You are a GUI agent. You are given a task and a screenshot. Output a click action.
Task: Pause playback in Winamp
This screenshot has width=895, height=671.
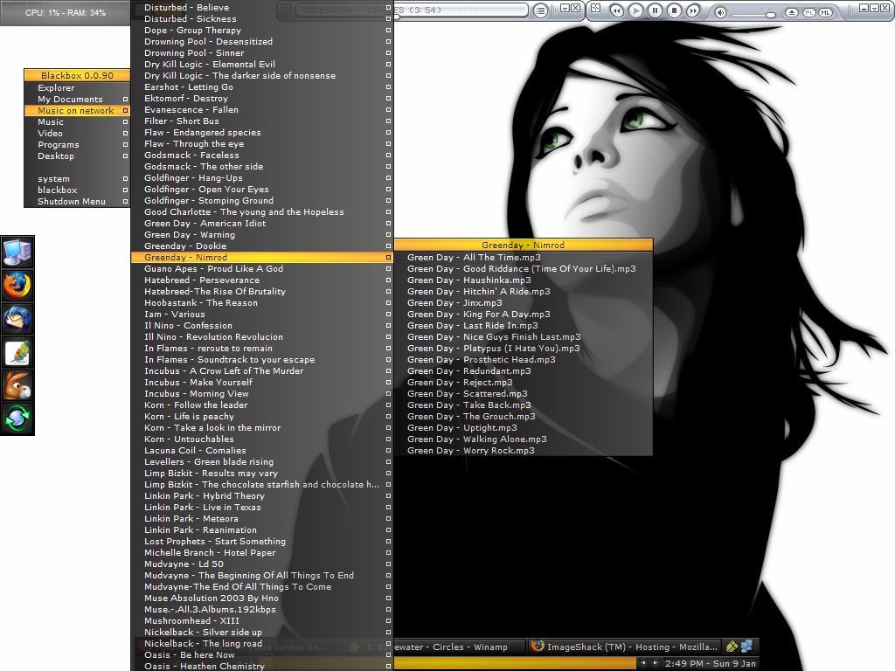[655, 10]
